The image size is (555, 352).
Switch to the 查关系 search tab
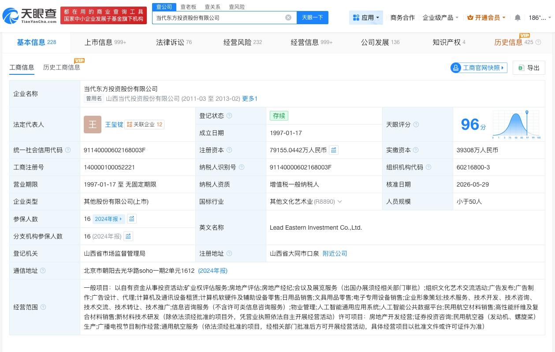click(212, 7)
